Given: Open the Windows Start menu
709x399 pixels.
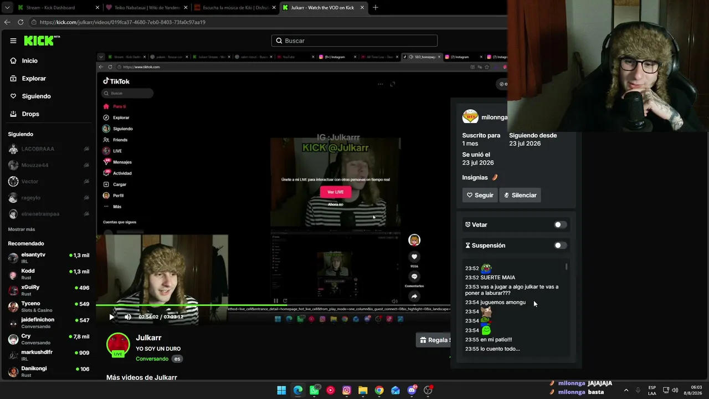Looking at the screenshot, I should (x=281, y=390).
